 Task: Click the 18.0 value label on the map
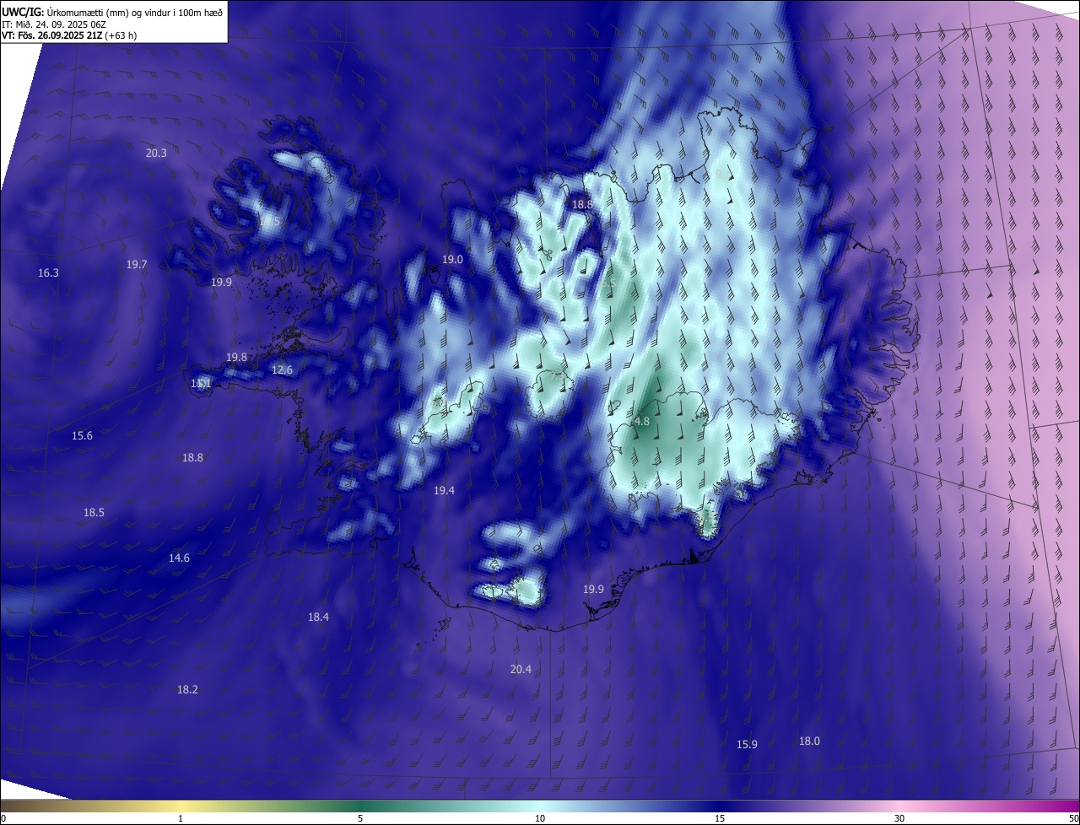coord(809,741)
